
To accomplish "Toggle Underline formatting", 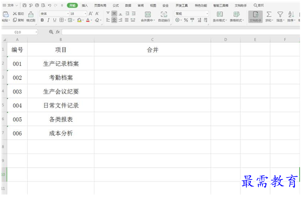I will [55, 20].
